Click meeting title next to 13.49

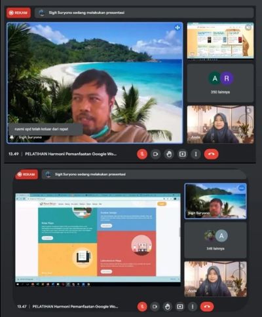[x=71, y=154]
